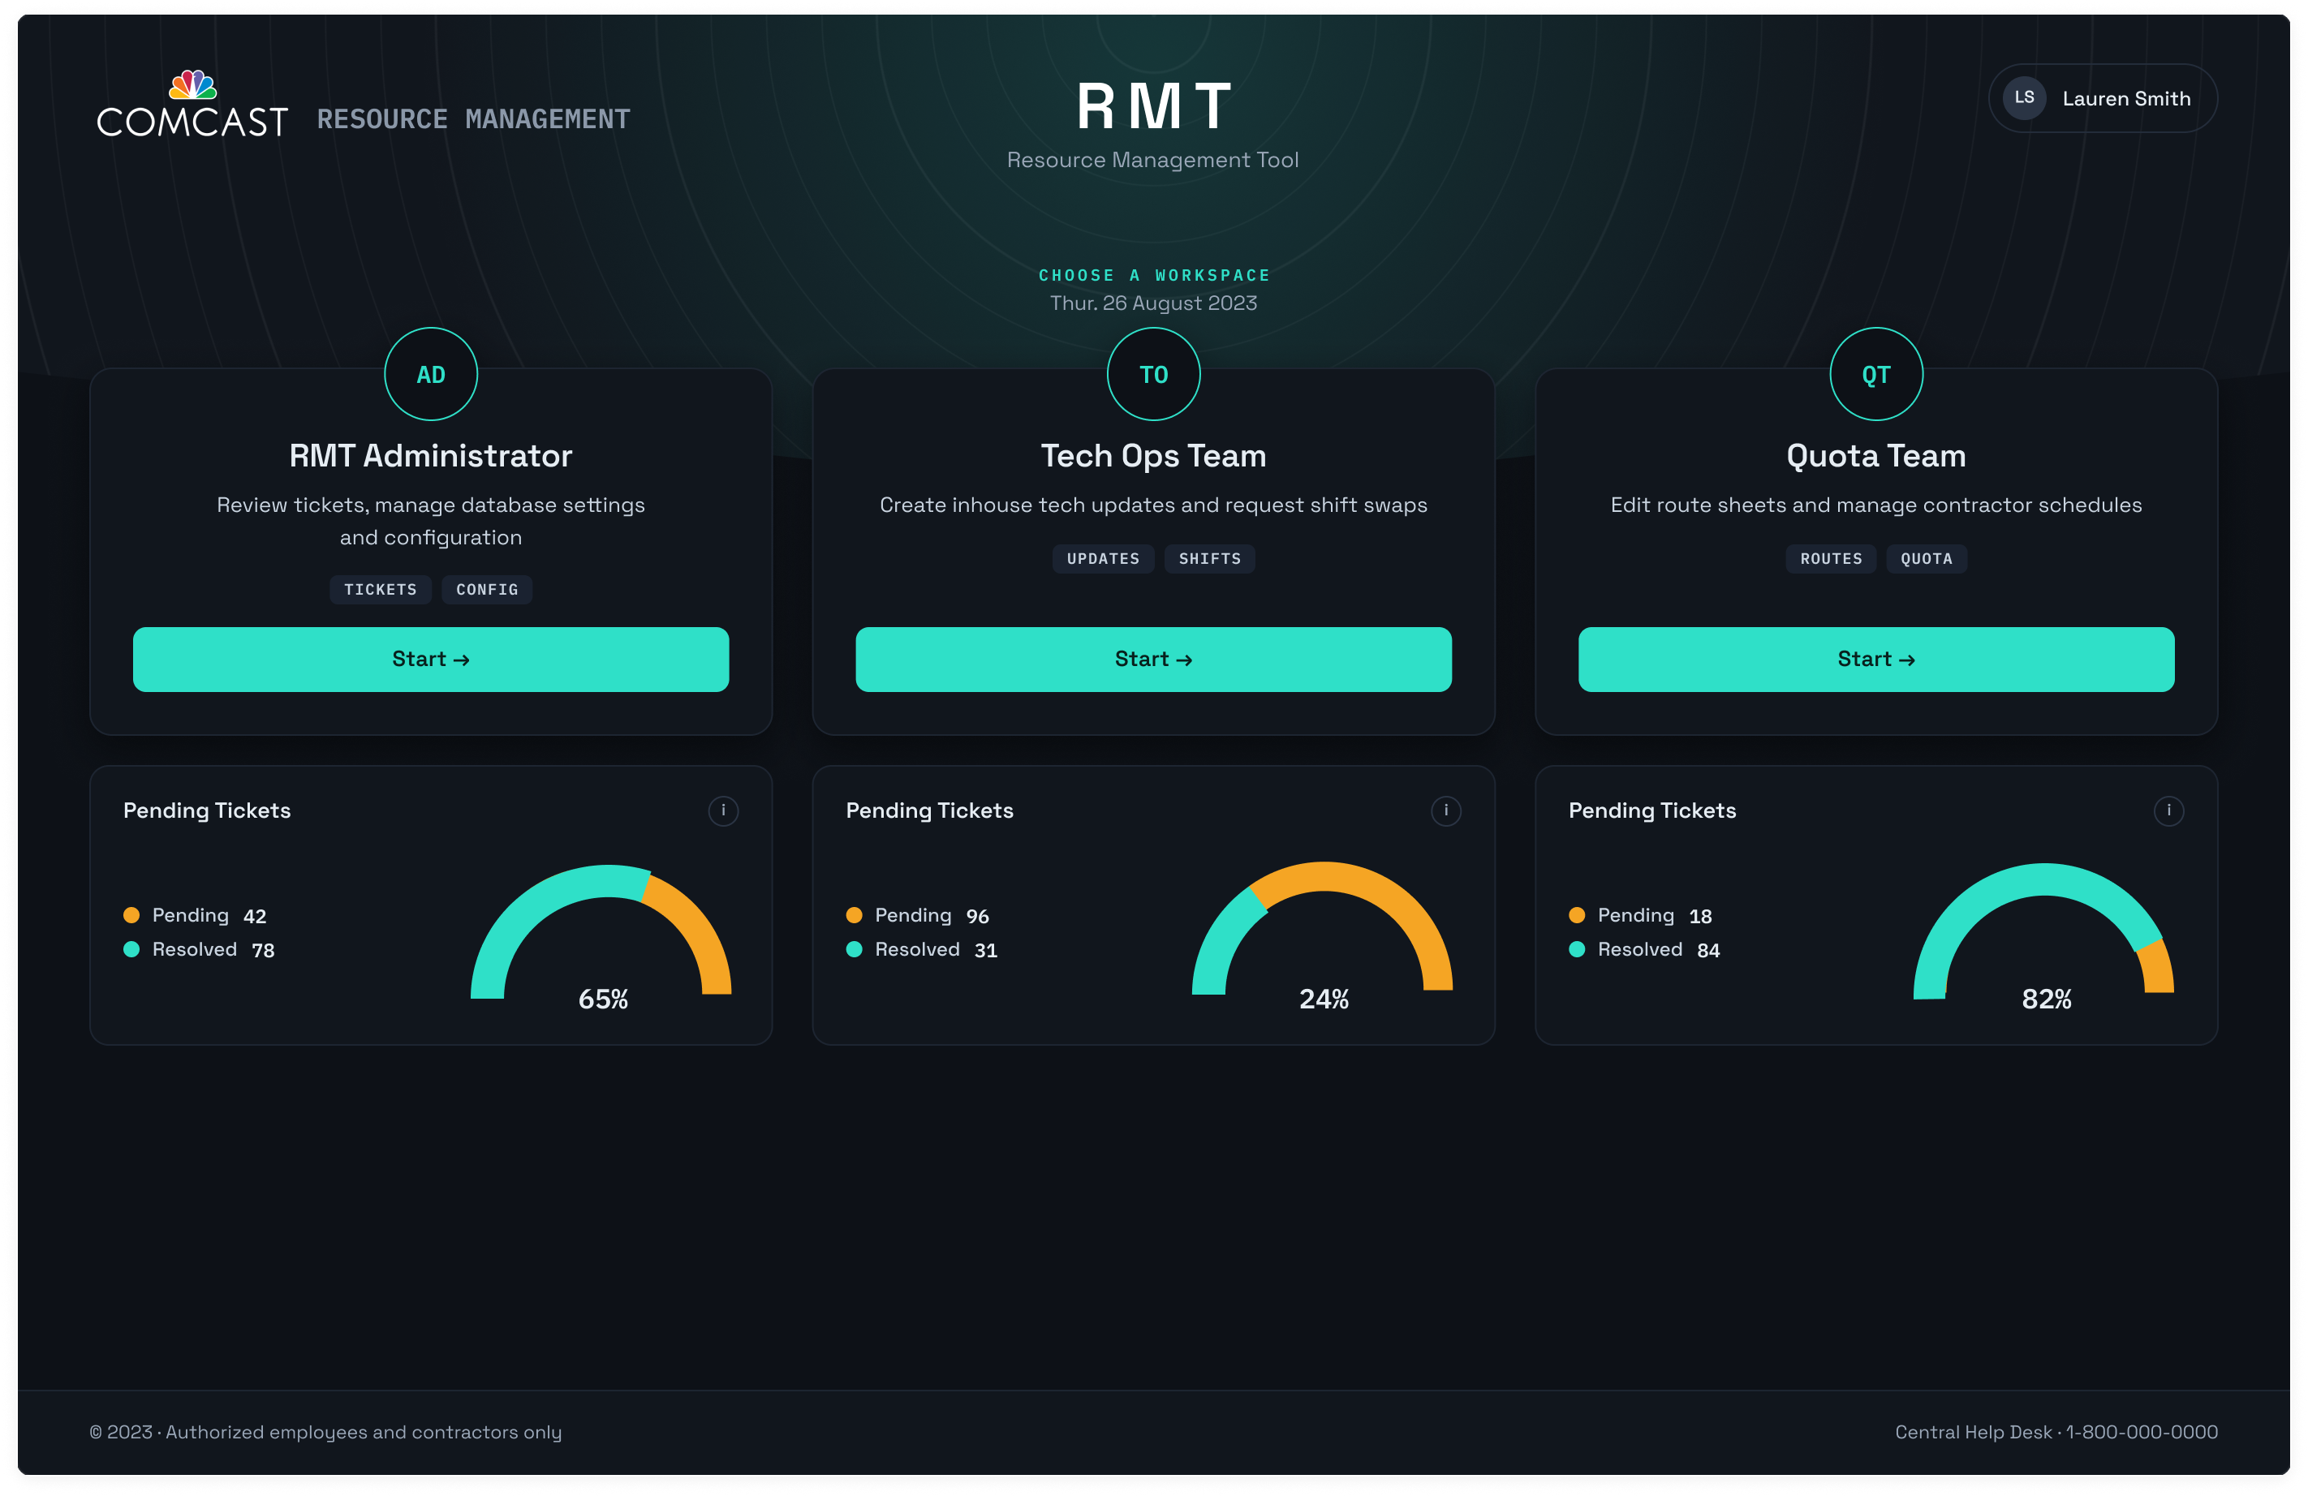Click the Thur. 26 August 2023 date

(x=1153, y=303)
